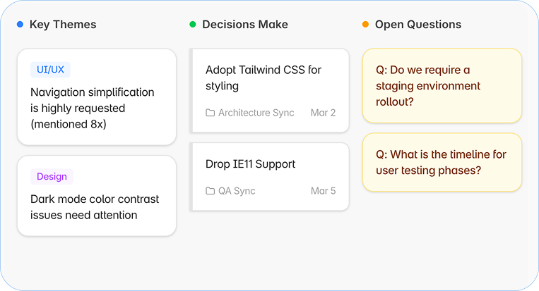
Task: Click the orange dot next to Open Questions
Action: coord(365,25)
